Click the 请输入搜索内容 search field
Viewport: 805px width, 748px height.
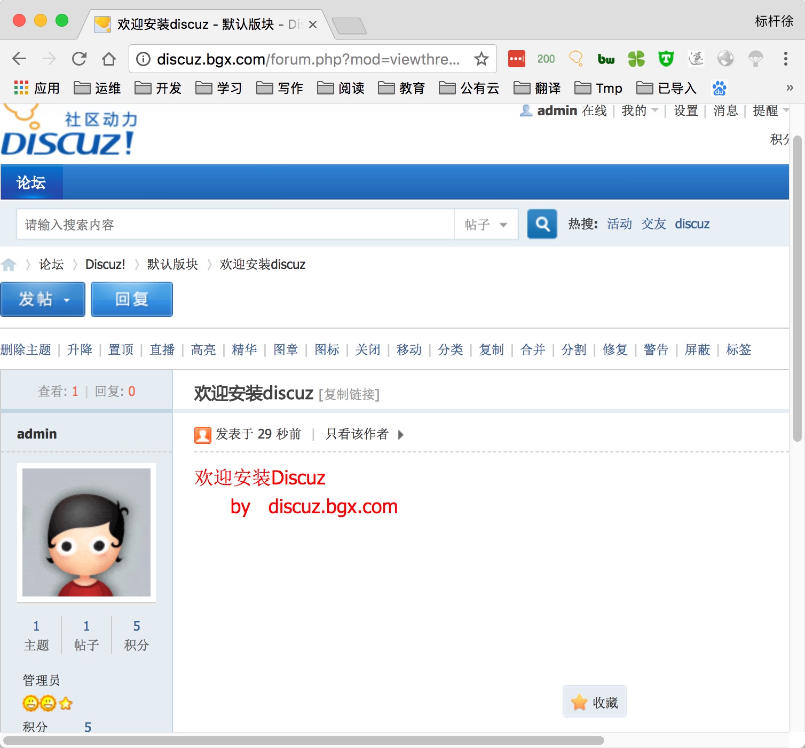tap(235, 225)
